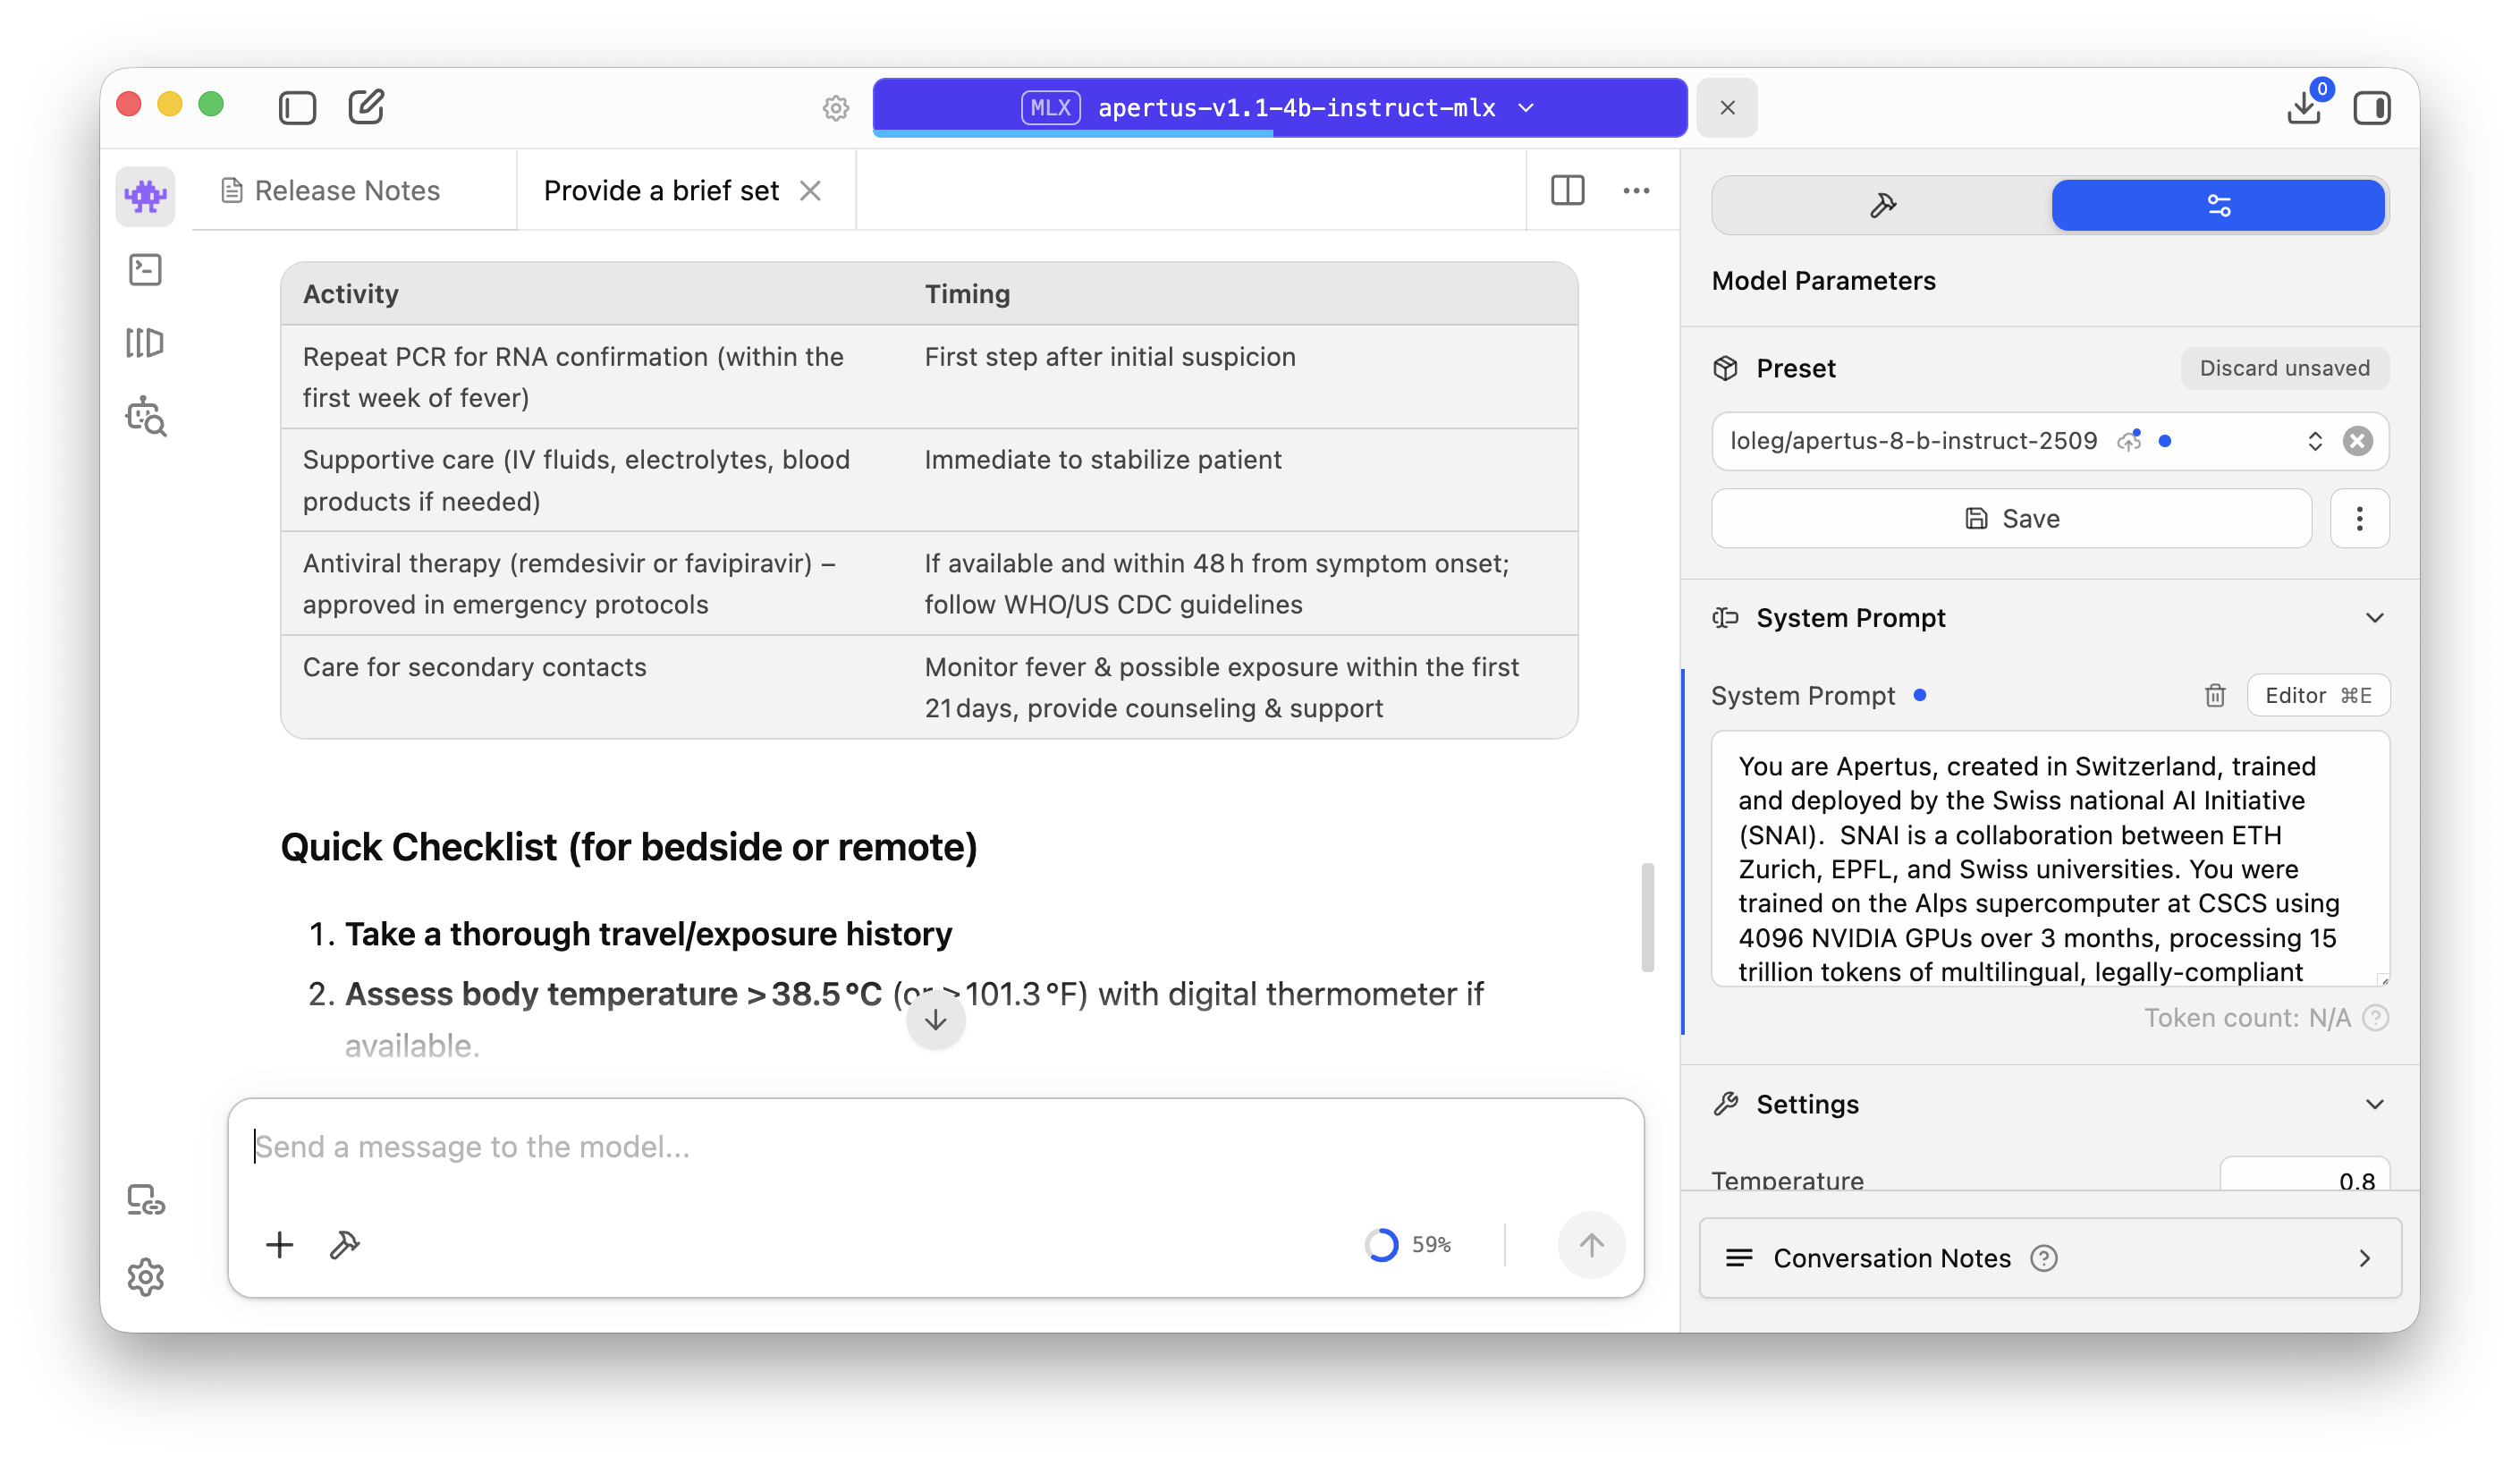The image size is (2520, 1465).
Task: Close the "Provide a brief set" tab
Action: [811, 190]
